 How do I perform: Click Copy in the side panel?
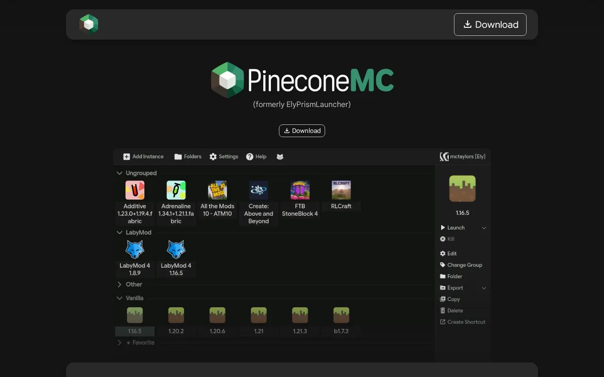pyautogui.click(x=450, y=299)
